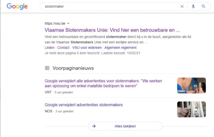The height and width of the screenshot is (137, 214).
Task: Open the Leden sitelink
Action: point(49,48)
